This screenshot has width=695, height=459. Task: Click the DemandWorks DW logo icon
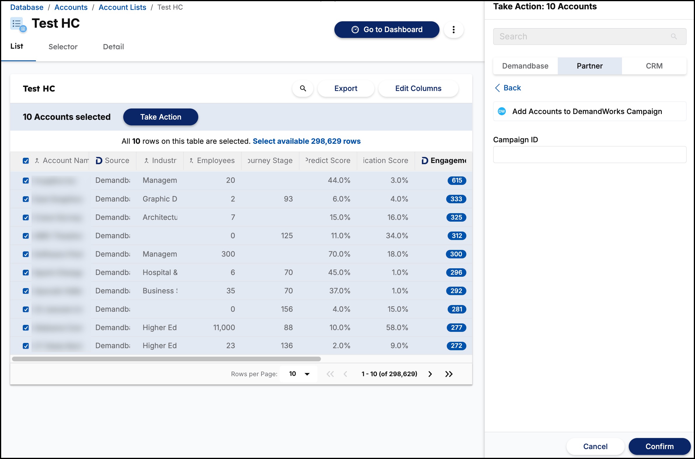(x=502, y=111)
